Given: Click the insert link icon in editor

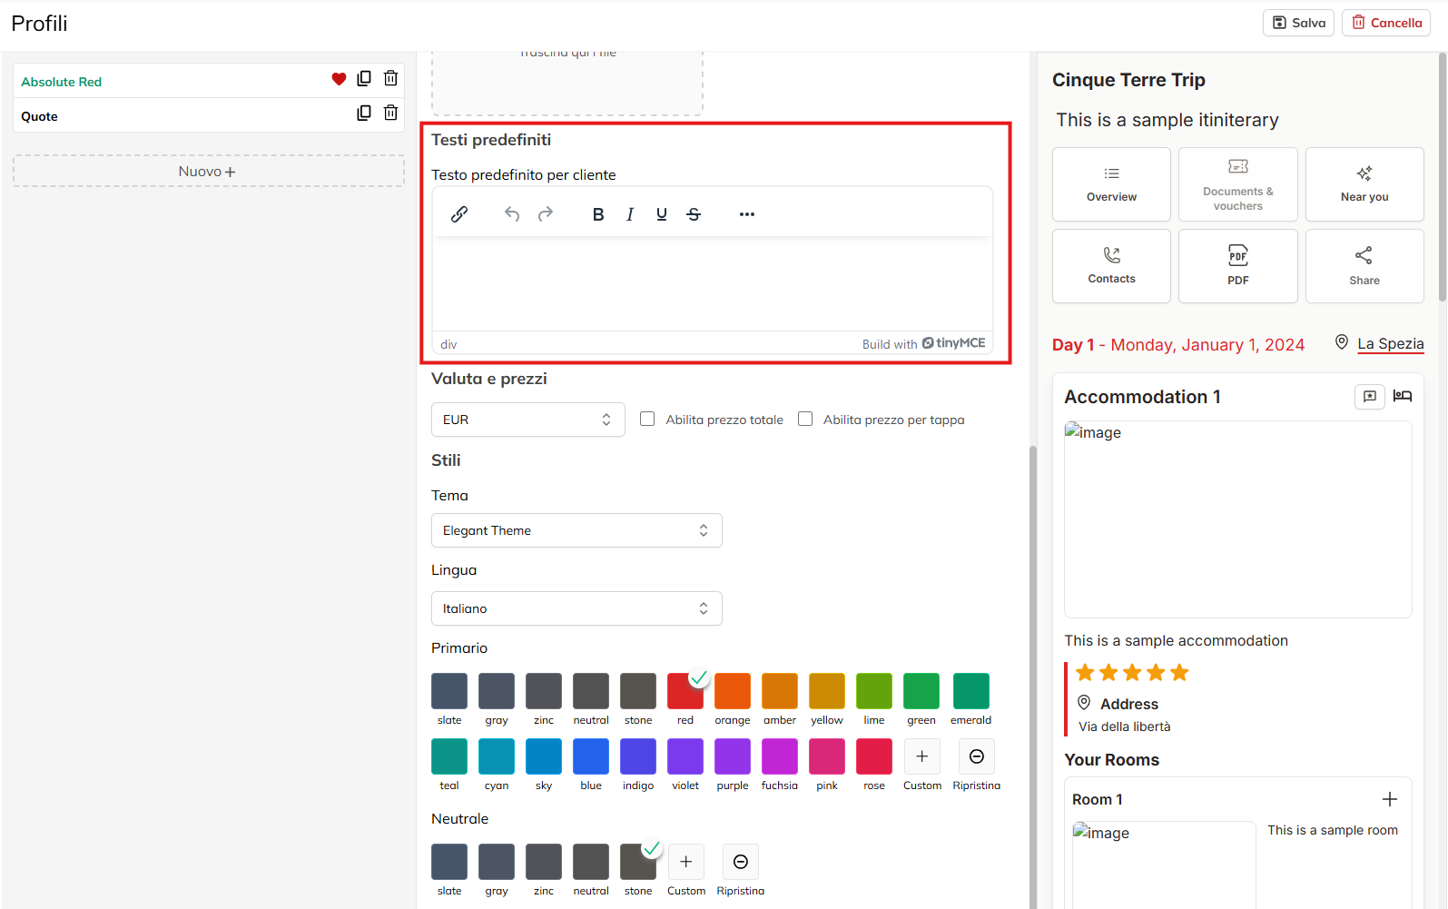Looking at the screenshot, I should coord(459,214).
